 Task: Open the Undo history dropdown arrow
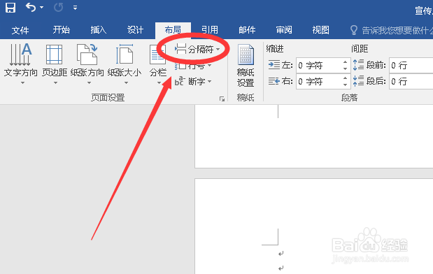point(42,8)
